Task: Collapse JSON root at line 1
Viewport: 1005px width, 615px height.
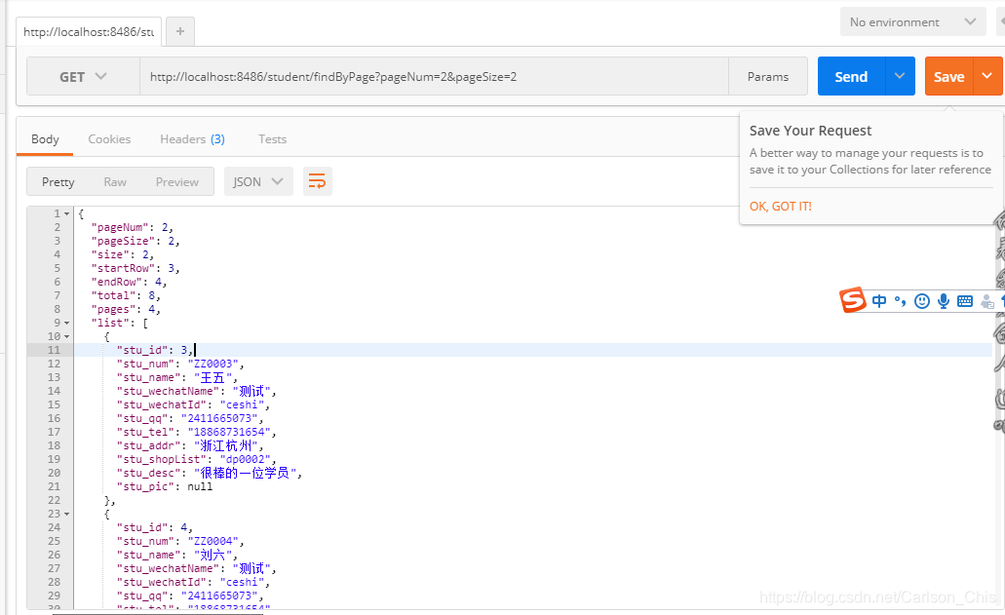Action: (x=66, y=213)
